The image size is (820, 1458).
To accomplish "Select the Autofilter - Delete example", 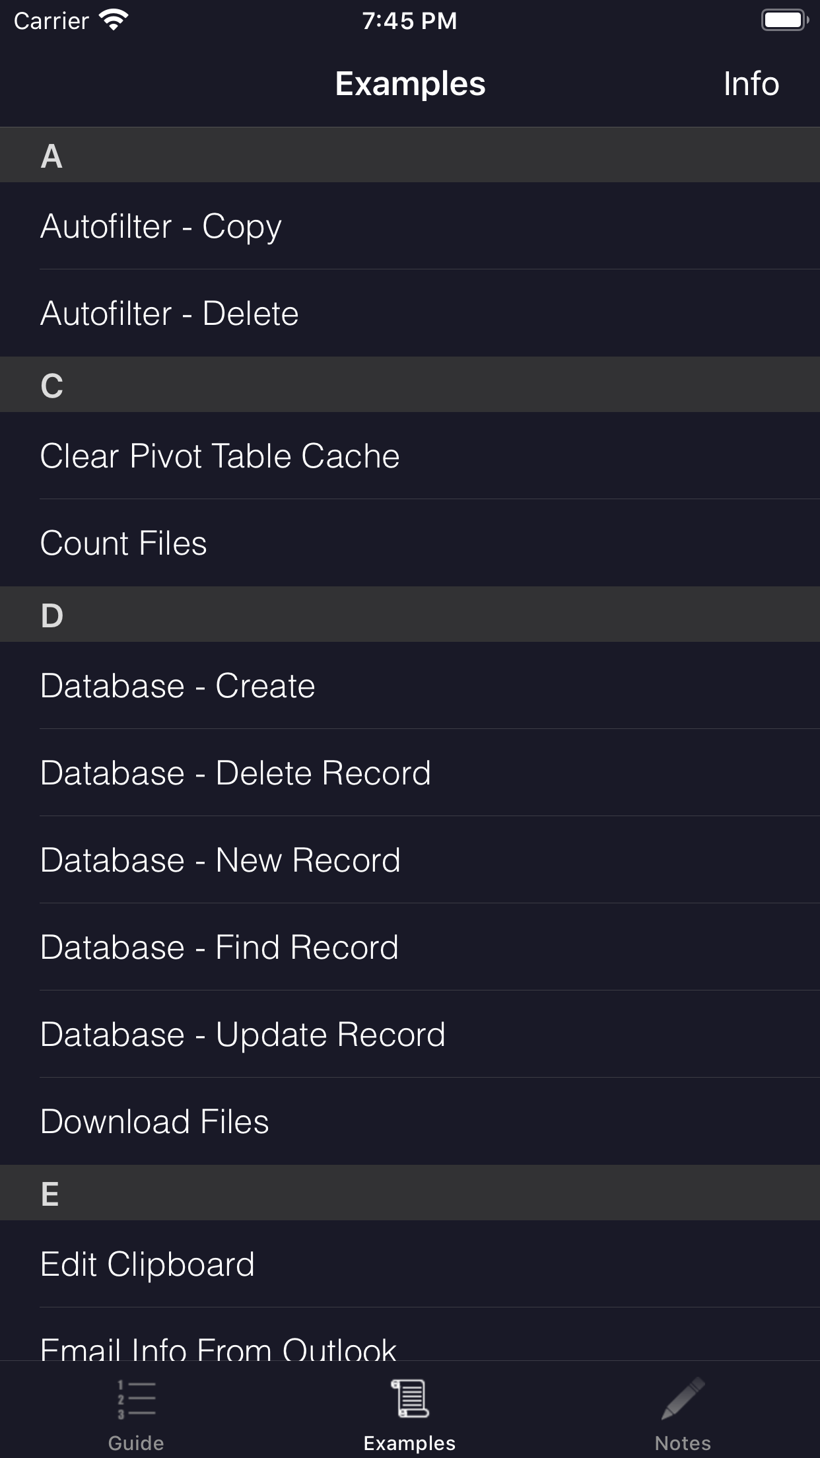I will (x=409, y=314).
